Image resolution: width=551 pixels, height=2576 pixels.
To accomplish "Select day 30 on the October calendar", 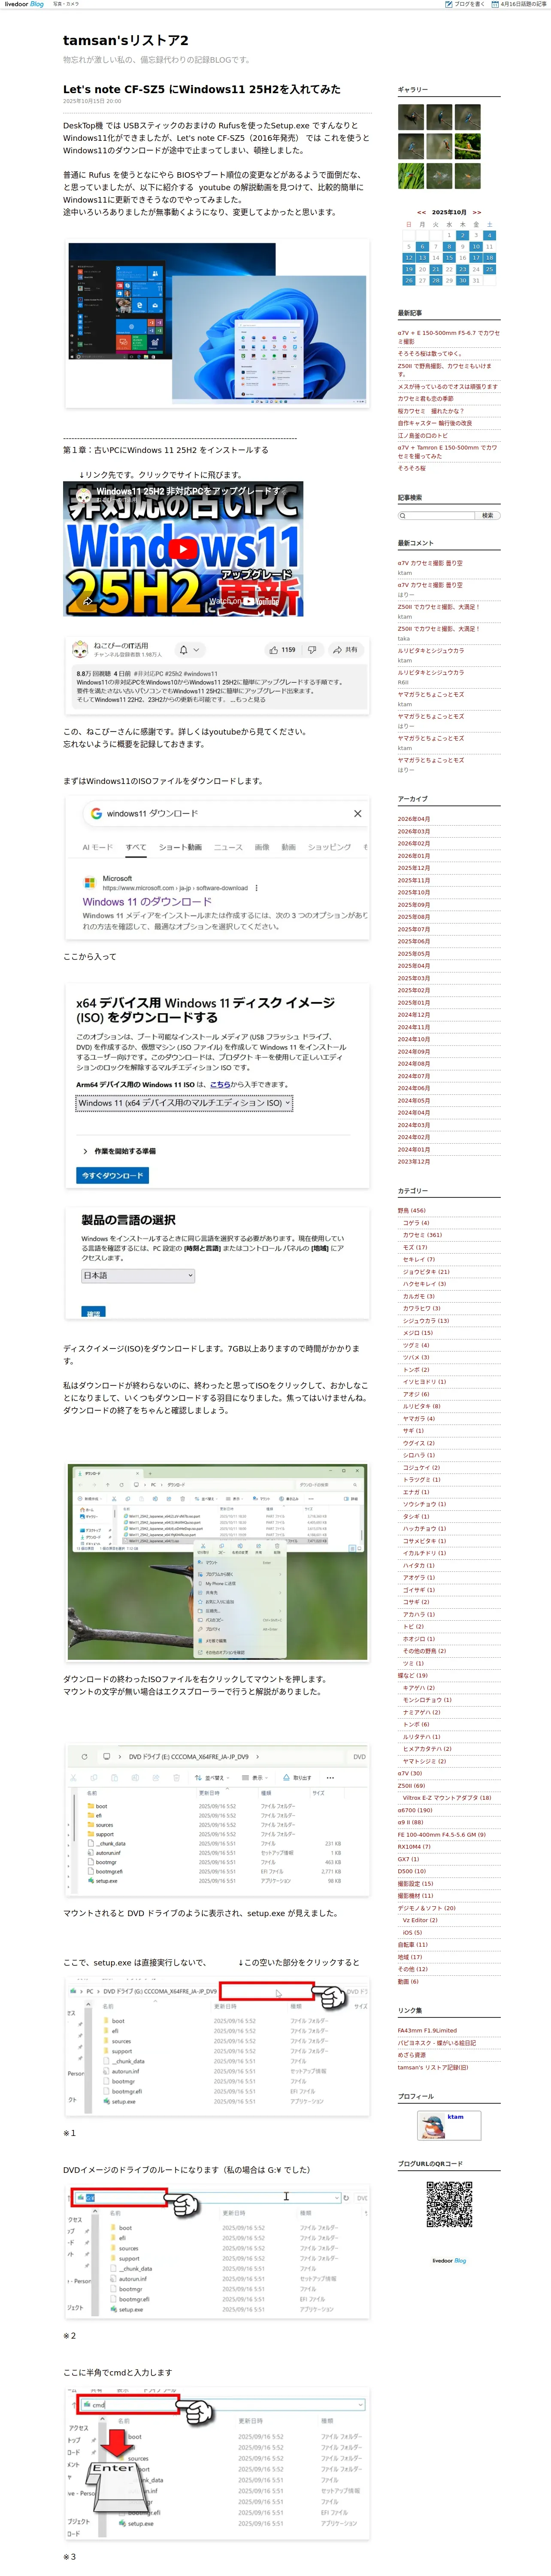I will 462,281.
